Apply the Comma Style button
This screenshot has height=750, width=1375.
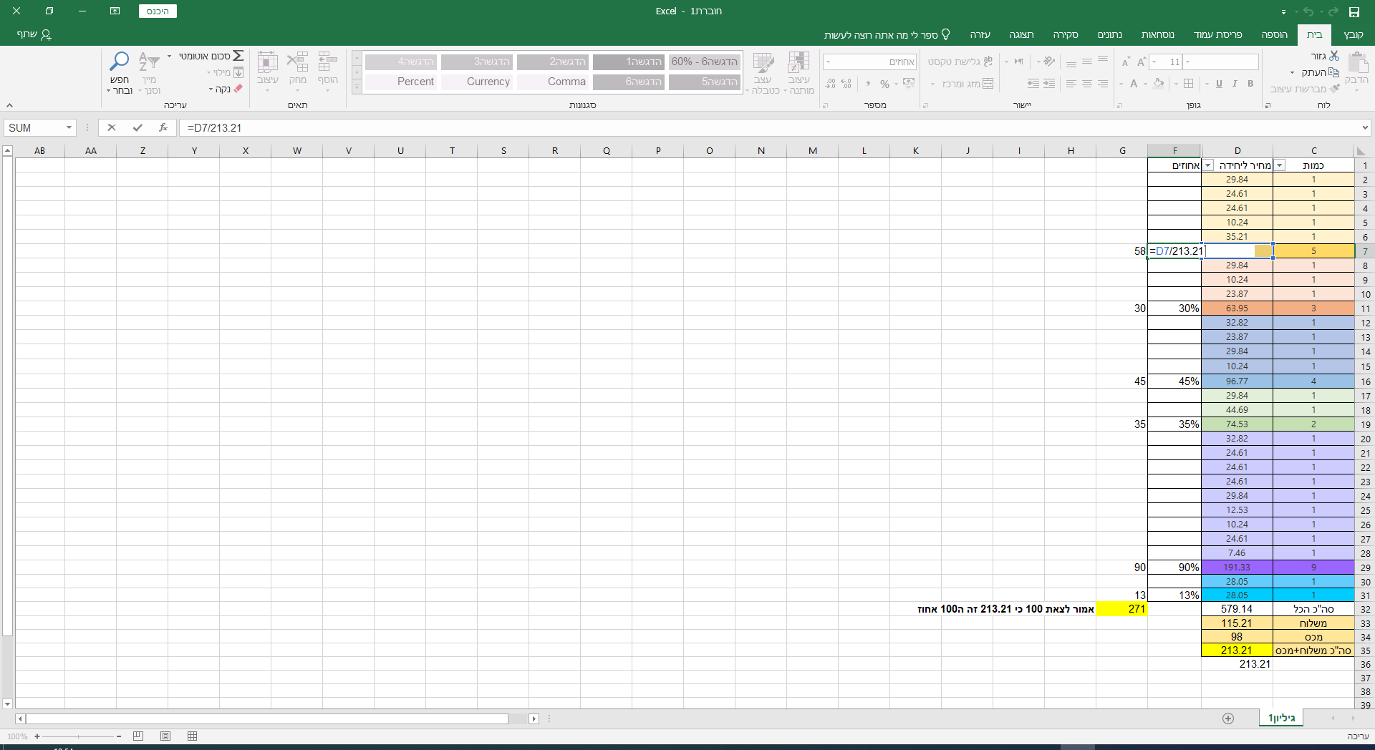click(x=868, y=84)
